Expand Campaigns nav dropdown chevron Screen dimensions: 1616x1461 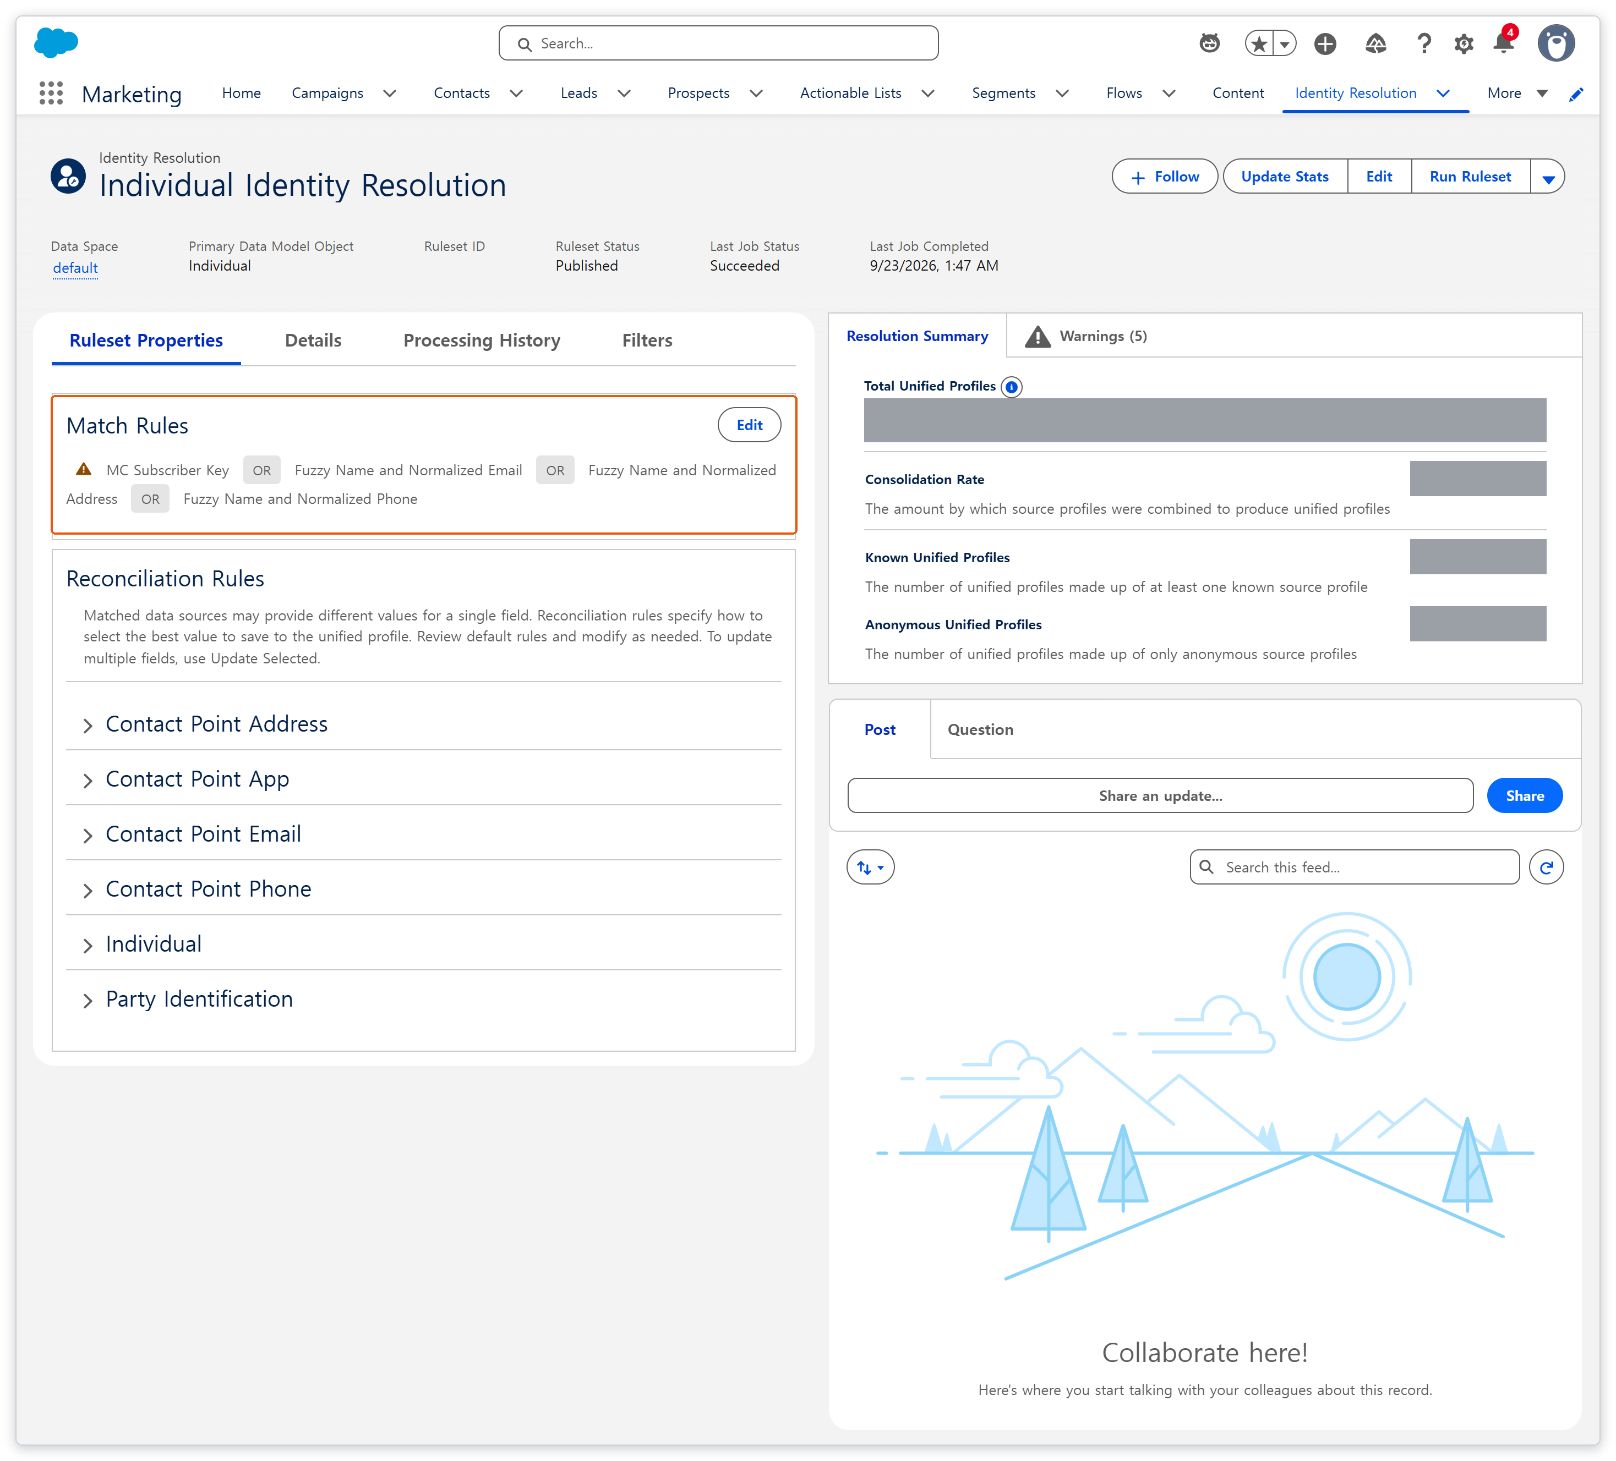[390, 93]
